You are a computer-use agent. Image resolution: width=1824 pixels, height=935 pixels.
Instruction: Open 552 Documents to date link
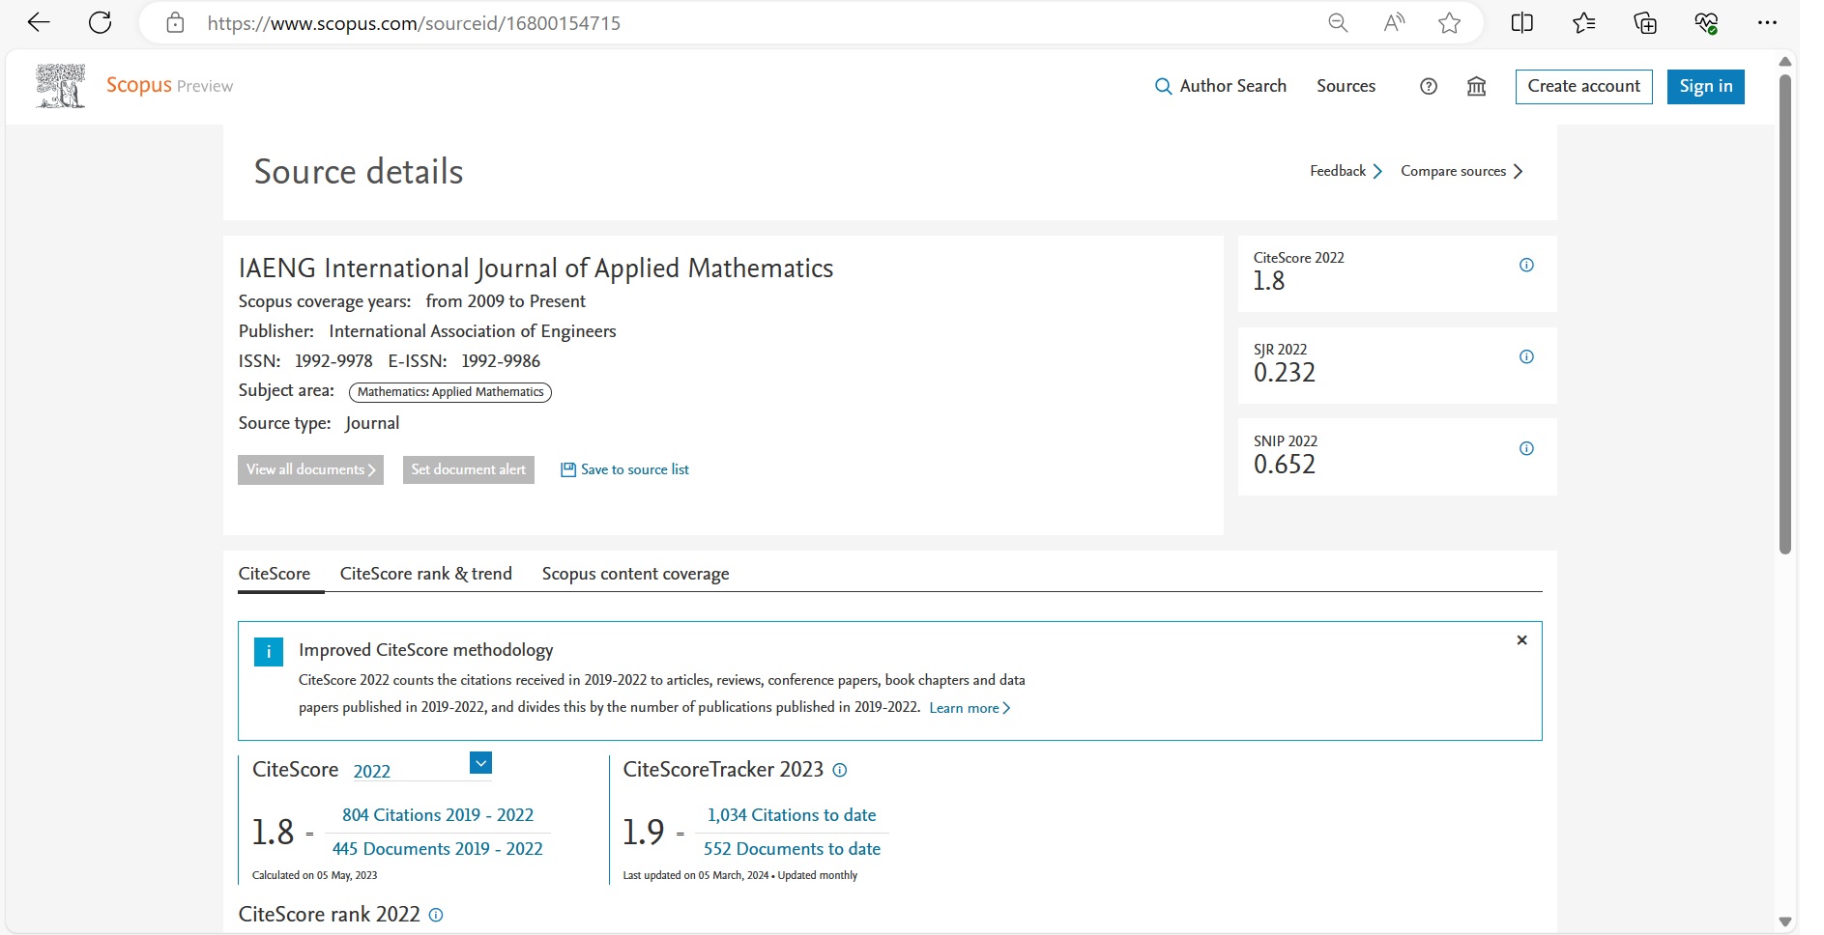click(x=792, y=849)
